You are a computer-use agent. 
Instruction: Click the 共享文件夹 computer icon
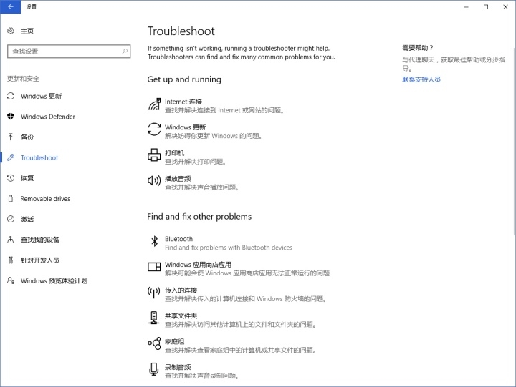[153, 318]
